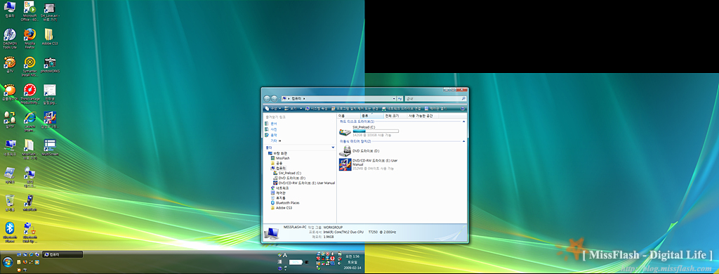719x274 pixels.
Task: Select the 곰TV desktop icon
Action: click(x=10, y=65)
